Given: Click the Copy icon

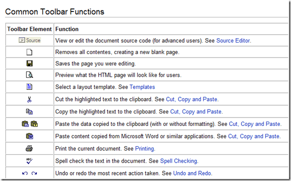Looking at the screenshot, I should tap(29, 112).
